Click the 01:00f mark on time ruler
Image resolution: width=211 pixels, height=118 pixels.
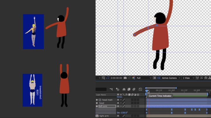coord(171,90)
